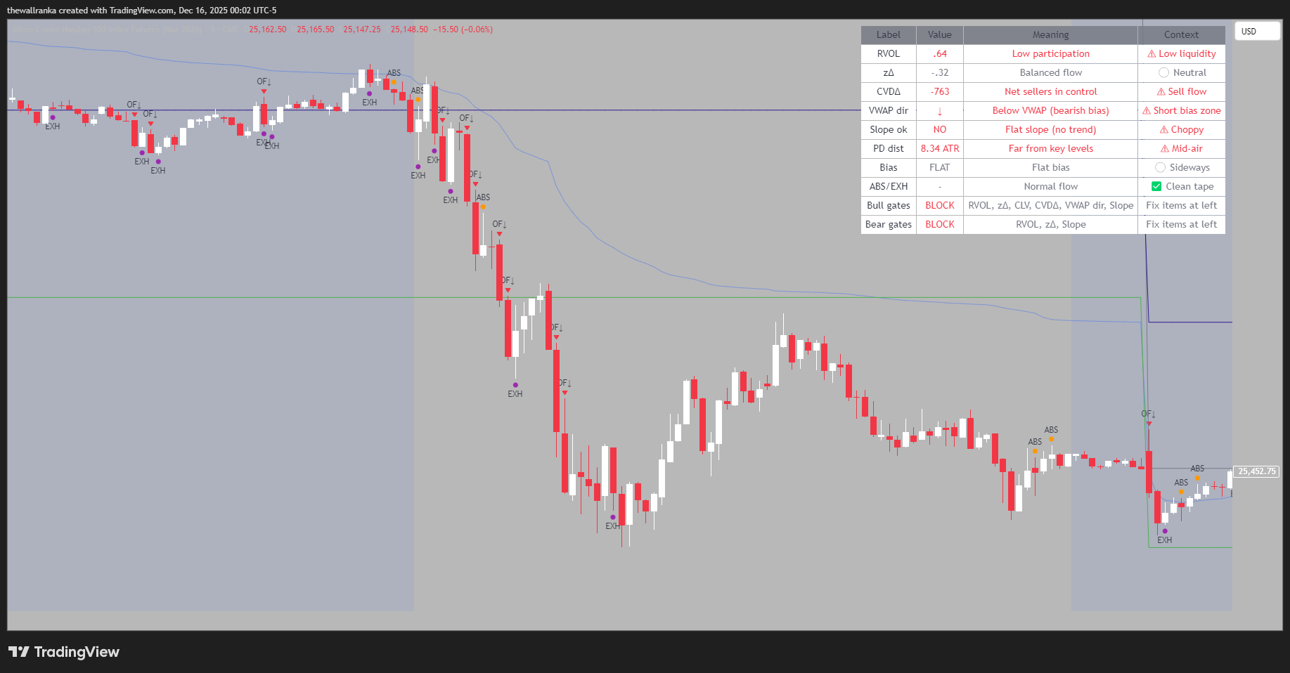Click the warning icon beside Choppy

tap(1164, 129)
